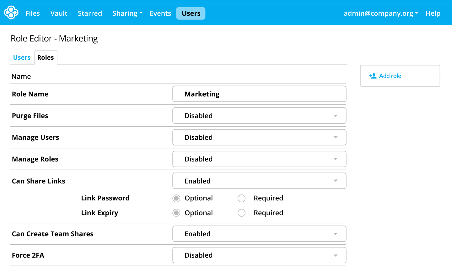
Task: Click the 'Link Expiry' label
Action: click(100, 213)
